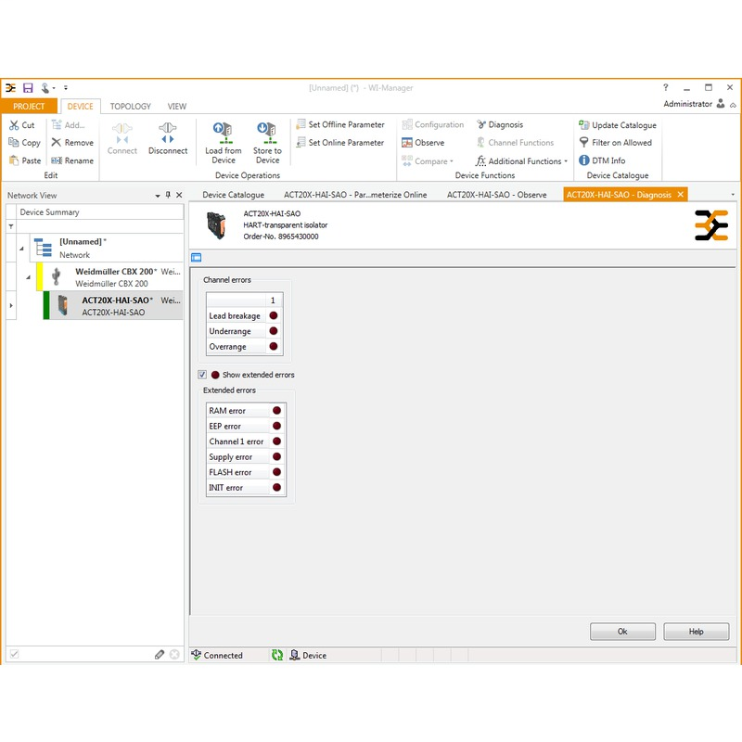Collapse the Weidmüller CBX 200 tree node
Screen dimensions: 742x742
click(x=29, y=277)
